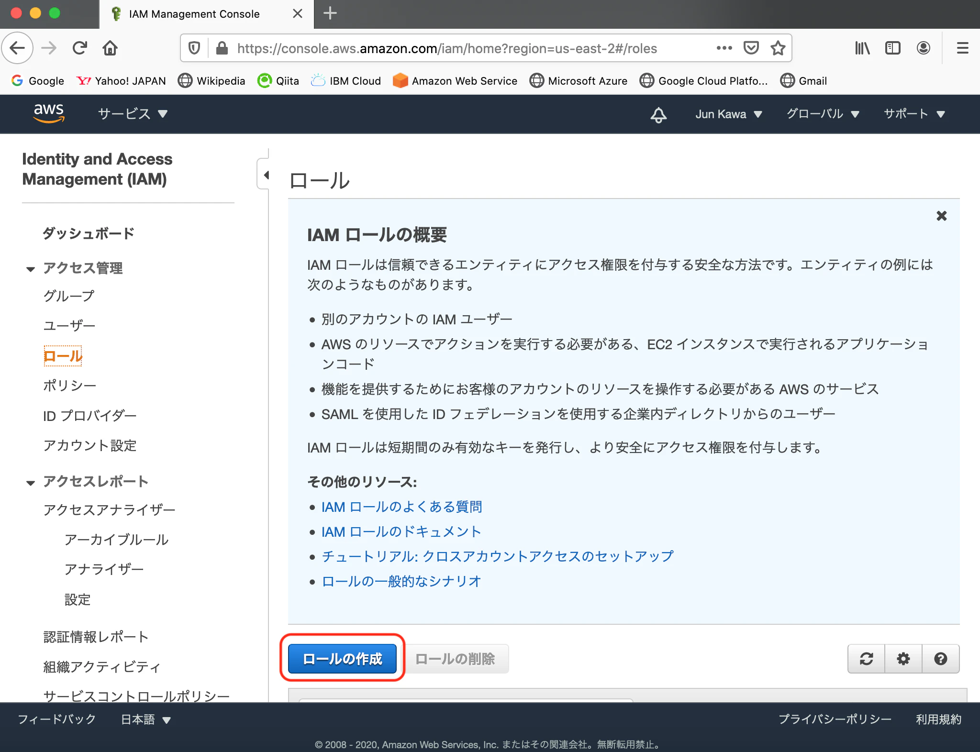Viewport: 980px width, 752px height.
Task: Open the ロールの一般的なシナリオ link
Action: coord(401,581)
